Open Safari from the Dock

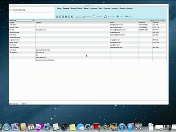[x=7, y=127]
